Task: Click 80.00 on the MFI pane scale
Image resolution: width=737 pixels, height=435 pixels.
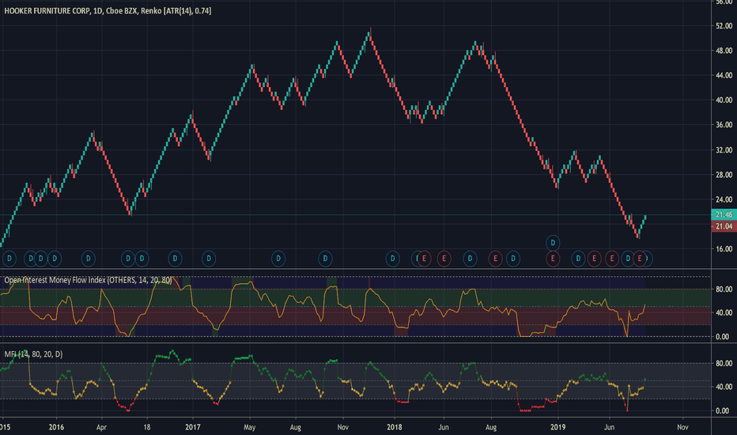Action: [724, 363]
